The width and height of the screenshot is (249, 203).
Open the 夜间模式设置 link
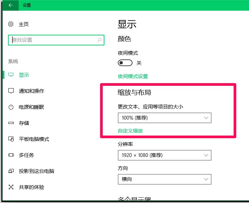(x=133, y=76)
